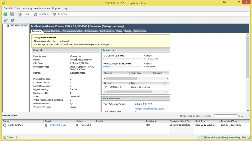This screenshot has height=141, width=252.
Task: Open the File menu
Action: (5, 8)
